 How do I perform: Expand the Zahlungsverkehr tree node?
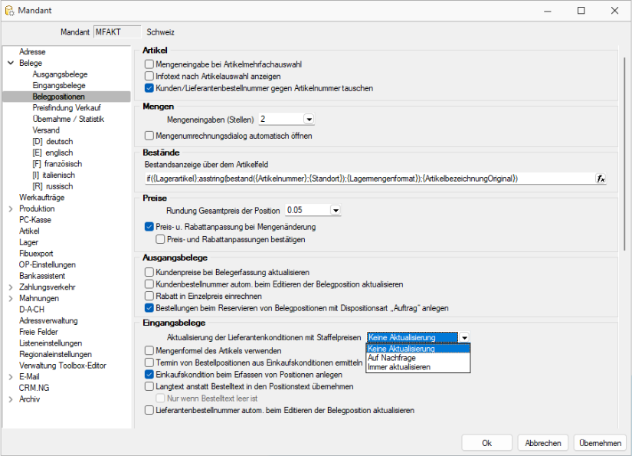(10, 287)
